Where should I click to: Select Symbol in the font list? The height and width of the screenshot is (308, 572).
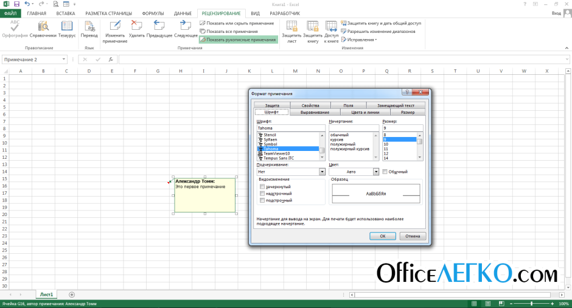270,144
